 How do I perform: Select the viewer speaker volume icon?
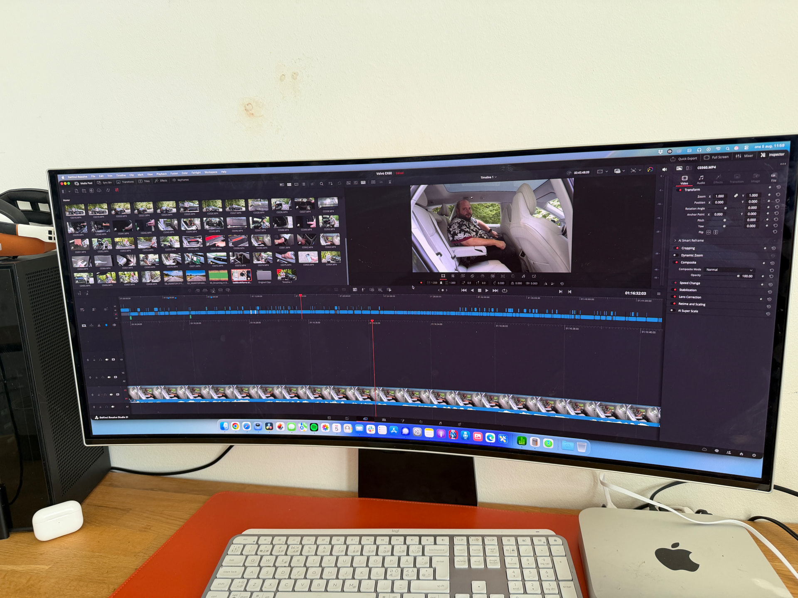point(664,169)
